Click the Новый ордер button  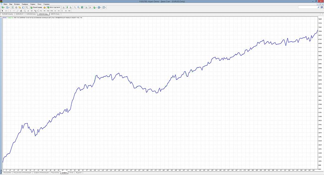pos(36,7)
